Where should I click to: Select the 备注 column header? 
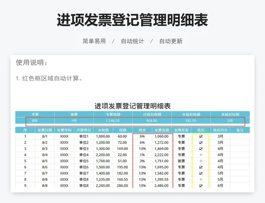(240, 130)
